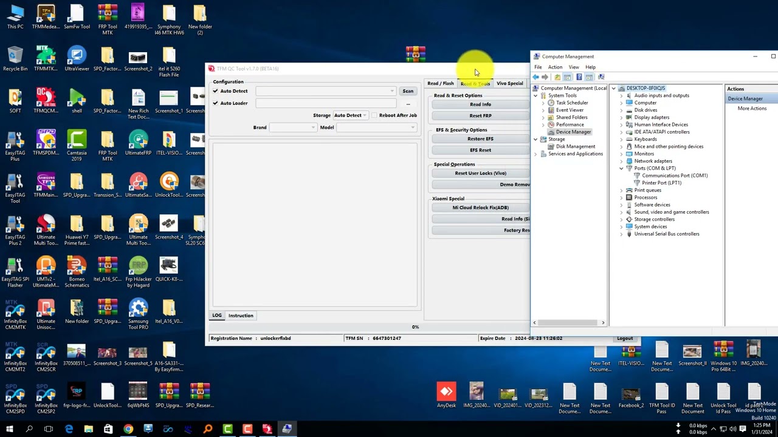Click the Auto Loader browse (...) button
The height and width of the screenshot is (437, 778).
coord(408,103)
